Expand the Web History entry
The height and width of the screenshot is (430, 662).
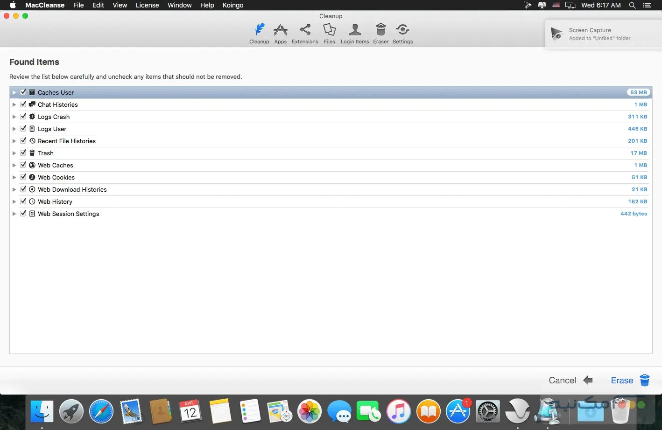point(14,201)
